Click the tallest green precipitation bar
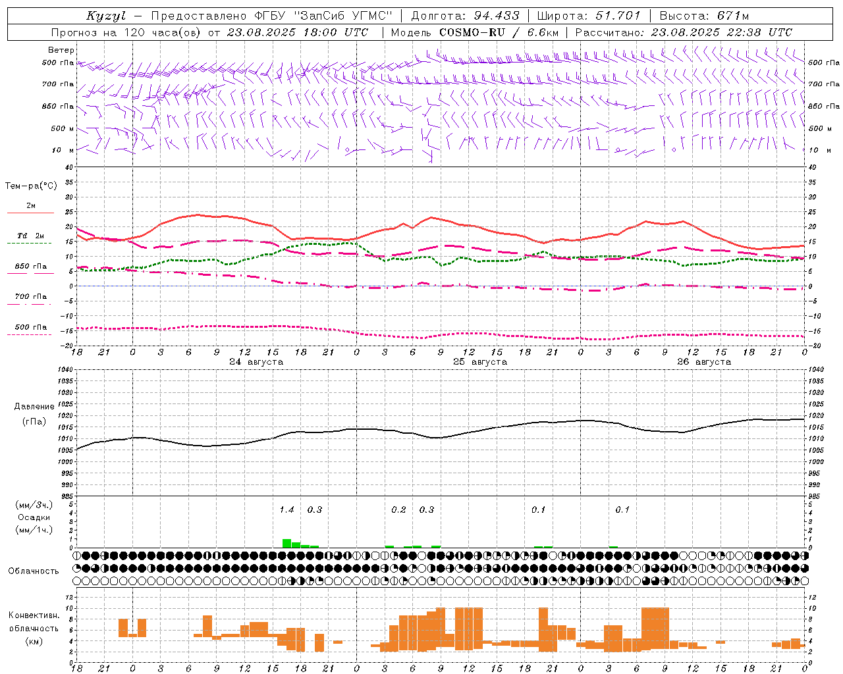The height and width of the screenshot is (674, 843). click(x=286, y=543)
